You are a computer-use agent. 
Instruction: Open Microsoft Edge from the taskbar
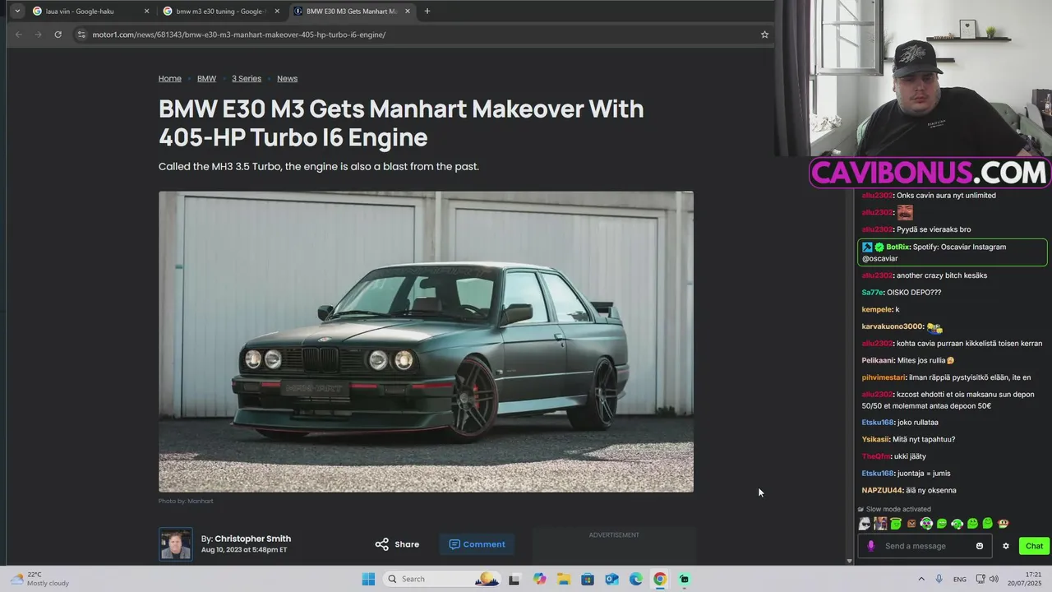tap(636, 579)
